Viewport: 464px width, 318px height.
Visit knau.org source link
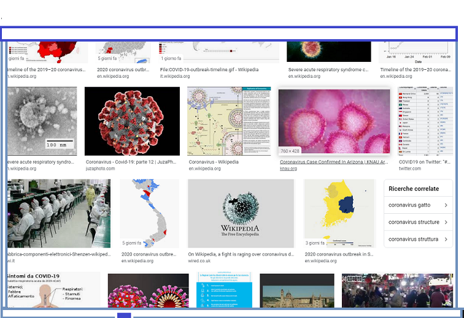click(288, 168)
